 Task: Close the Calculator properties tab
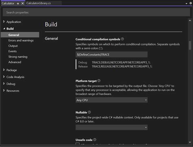coord(22,4)
